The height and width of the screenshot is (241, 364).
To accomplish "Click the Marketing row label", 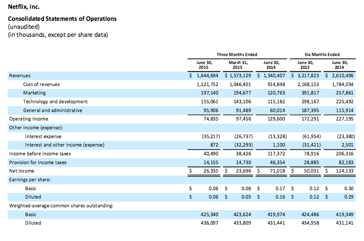I will pos(34,93).
